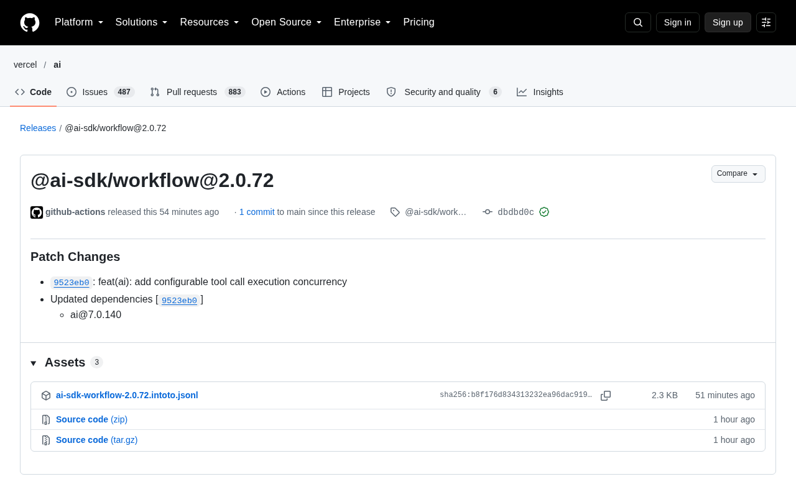The height and width of the screenshot is (497, 796).
Task: Click the 487 issues counter
Action: click(x=124, y=92)
